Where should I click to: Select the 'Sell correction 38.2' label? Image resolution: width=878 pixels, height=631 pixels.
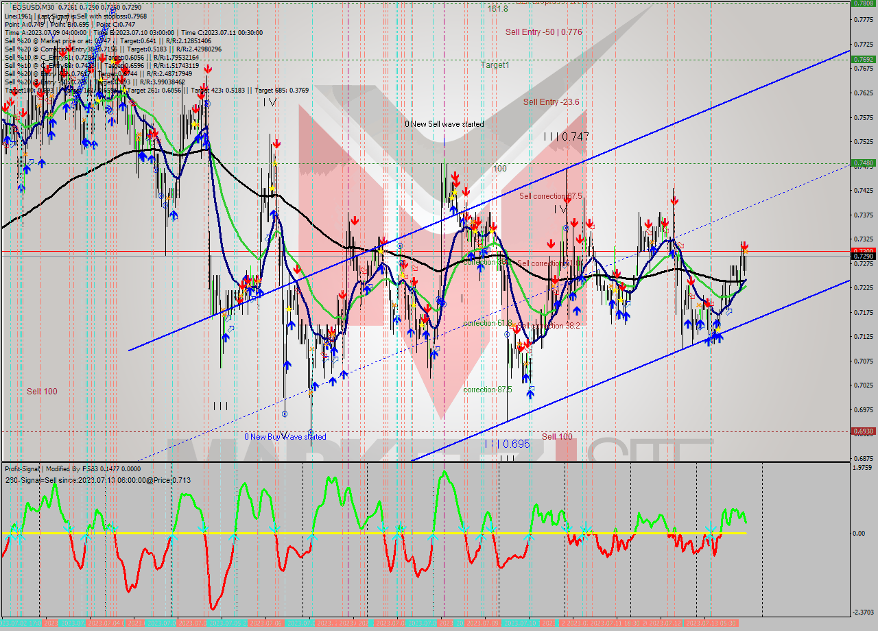pyautogui.click(x=548, y=326)
